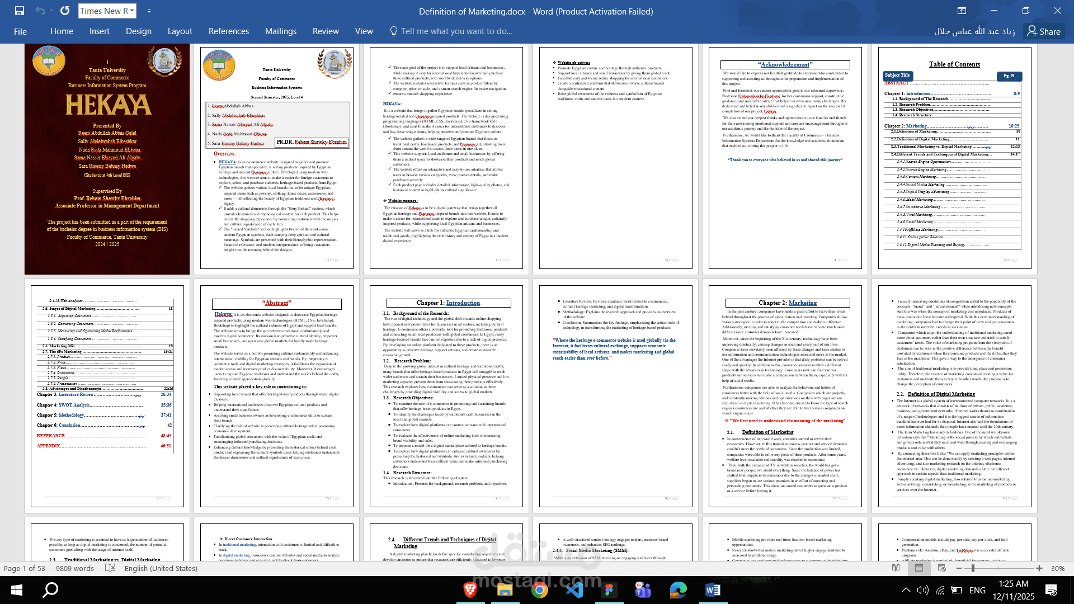Open Brave browser from the taskbar
The width and height of the screenshot is (1074, 604).
pyautogui.click(x=470, y=589)
